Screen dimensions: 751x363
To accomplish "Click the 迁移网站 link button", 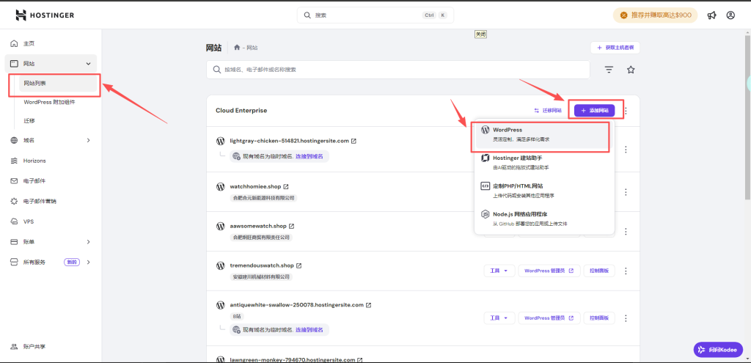I will (548, 111).
